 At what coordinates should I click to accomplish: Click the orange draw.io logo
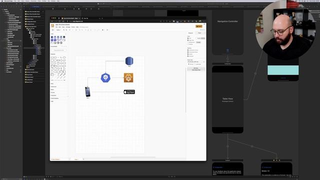coord(52,25)
